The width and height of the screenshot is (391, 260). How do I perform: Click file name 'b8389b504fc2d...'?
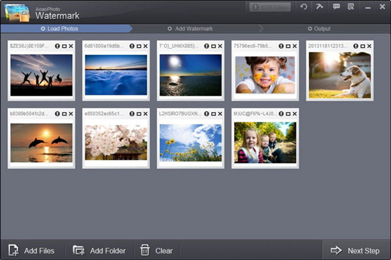(x=29, y=113)
